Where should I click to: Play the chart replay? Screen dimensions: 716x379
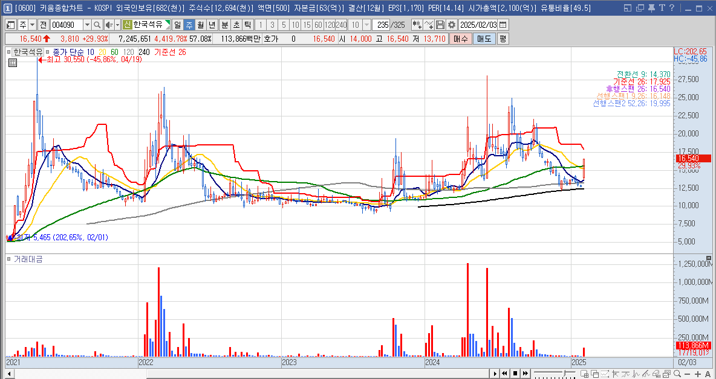point(495,374)
